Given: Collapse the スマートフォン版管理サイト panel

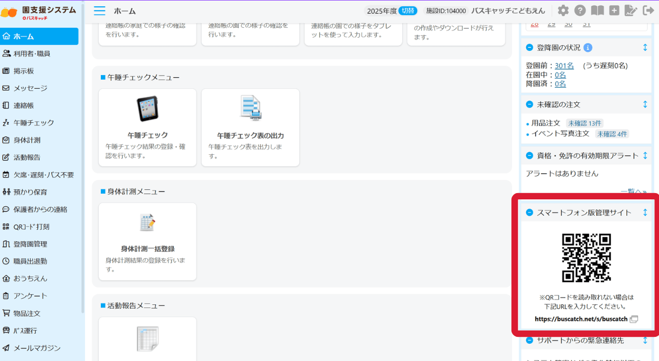Looking at the screenshot, I should tap(531, 213).
